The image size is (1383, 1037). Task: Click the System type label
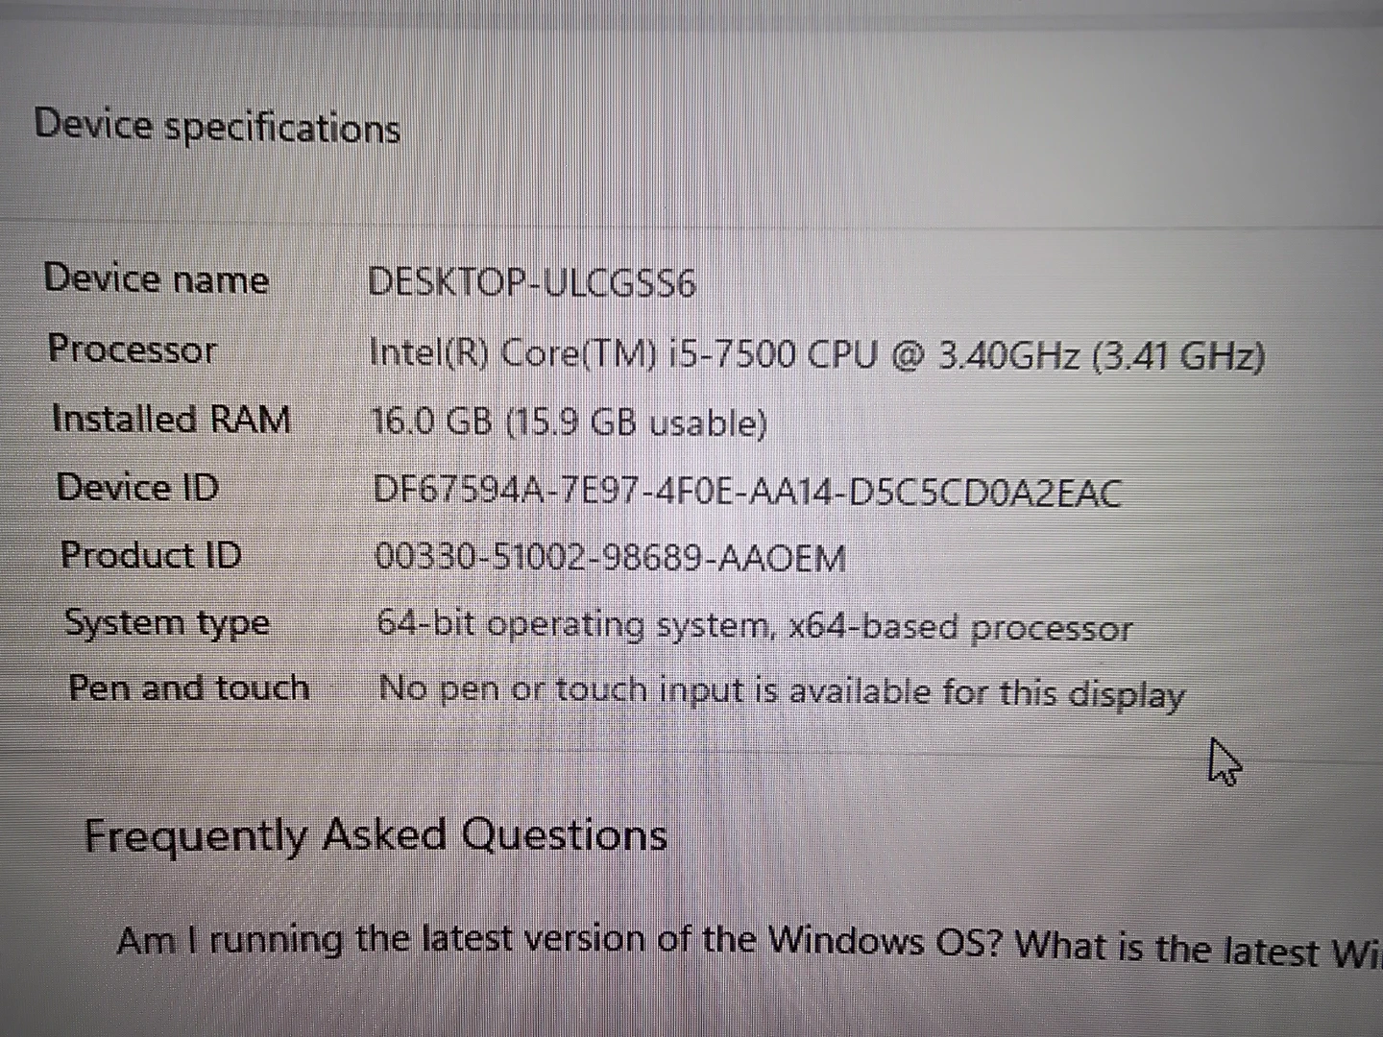(167, 623)
